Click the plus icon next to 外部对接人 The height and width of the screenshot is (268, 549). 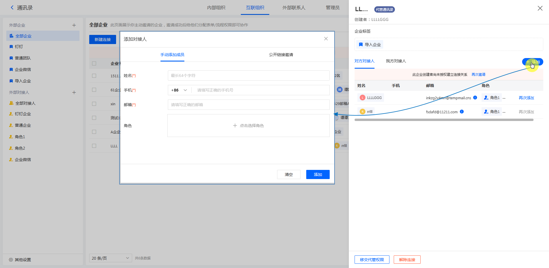(74, 92)
